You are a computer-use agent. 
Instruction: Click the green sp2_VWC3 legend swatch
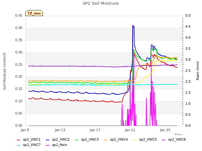77,140
